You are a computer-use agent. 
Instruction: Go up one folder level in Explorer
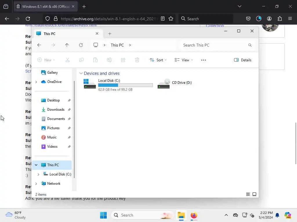click(67, 45)
